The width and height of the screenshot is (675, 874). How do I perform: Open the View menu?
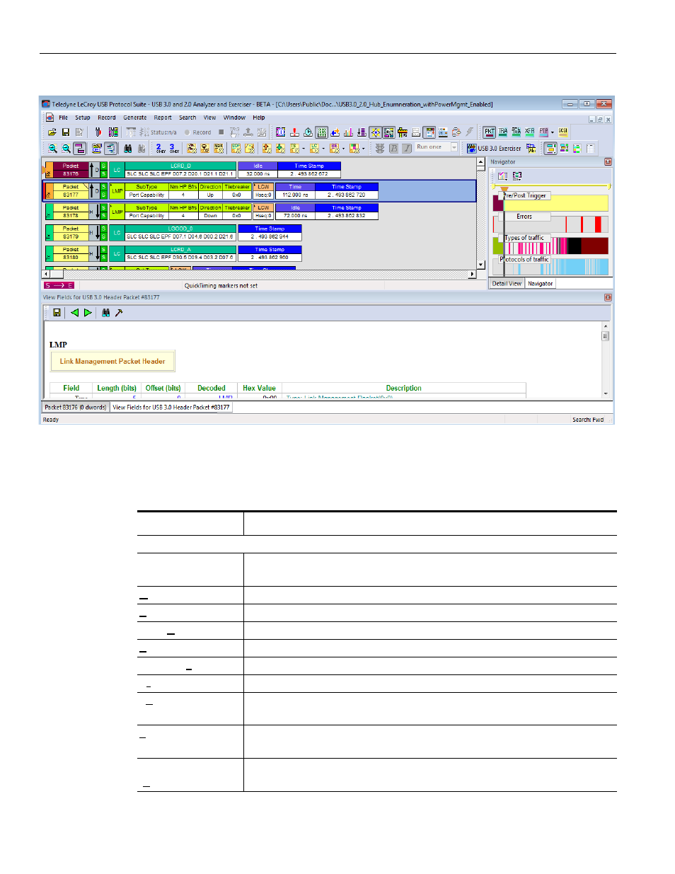210,118
